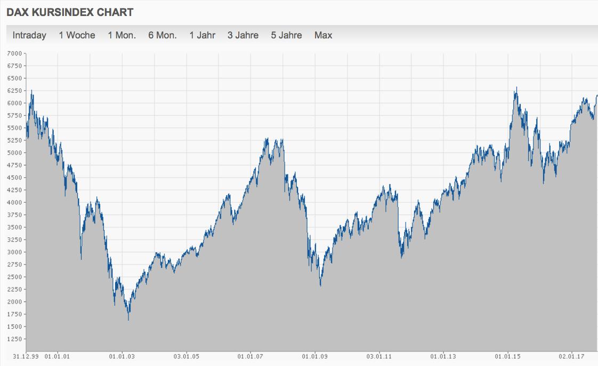
Task: Click the 2015 peak on the chart
Action: pyautogui.click(x=516, y=88)
